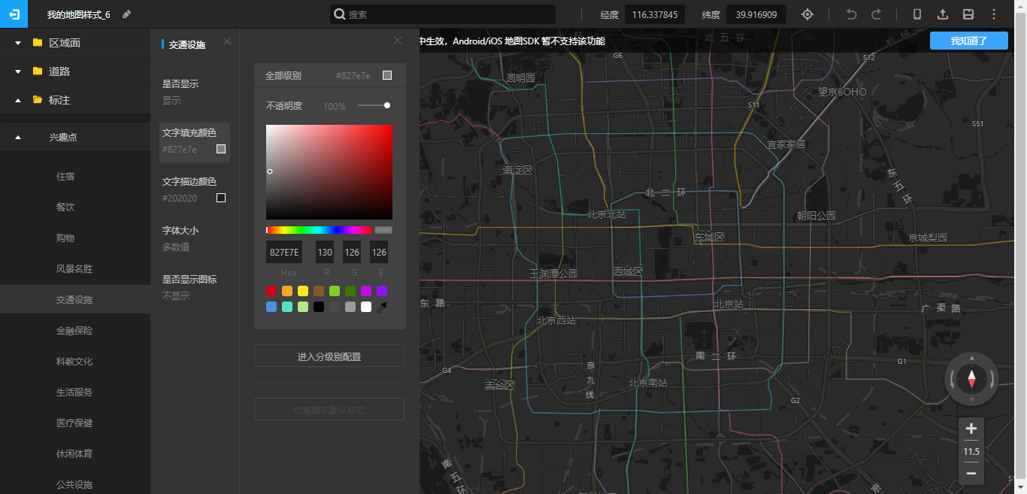Edit the map style name with pencil icon
Viewport: 1027px width, 494px height.
point(126,14)
